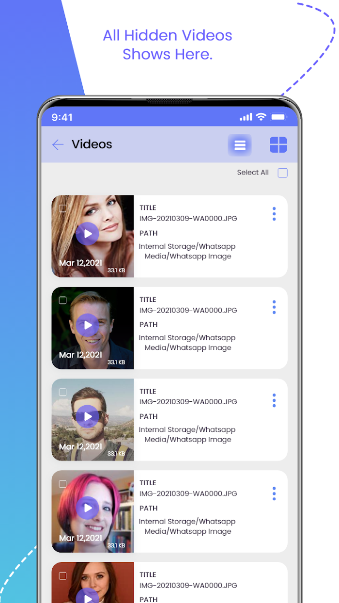Click the cellular signal bars icon

click(246, 117)
